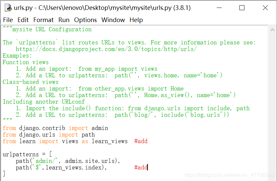Click the 'learn_views' alias in import line

coord(110,141)
